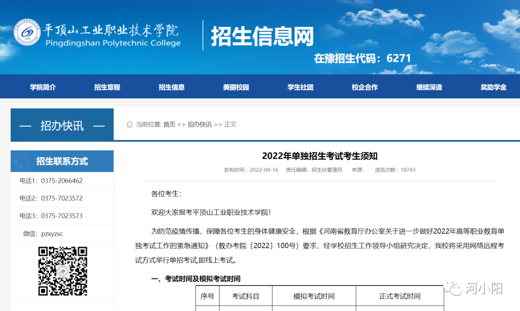520x311 pixels.
Task: Open the 继续深造 menu item
Action: tap(429, 87)
